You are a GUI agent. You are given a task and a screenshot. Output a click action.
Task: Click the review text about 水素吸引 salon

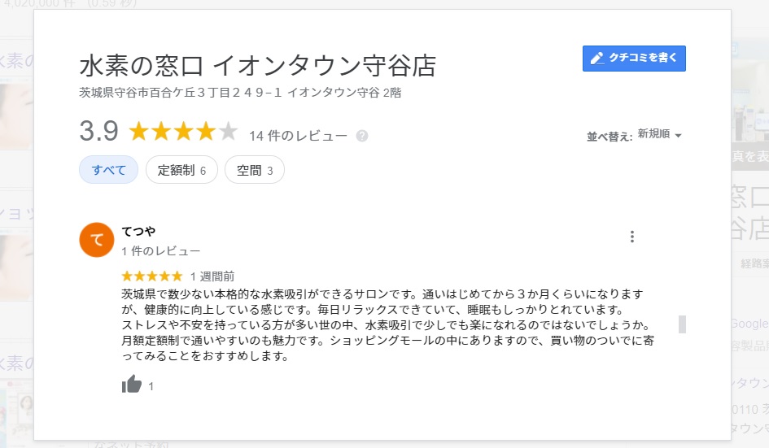pos(382,324)
